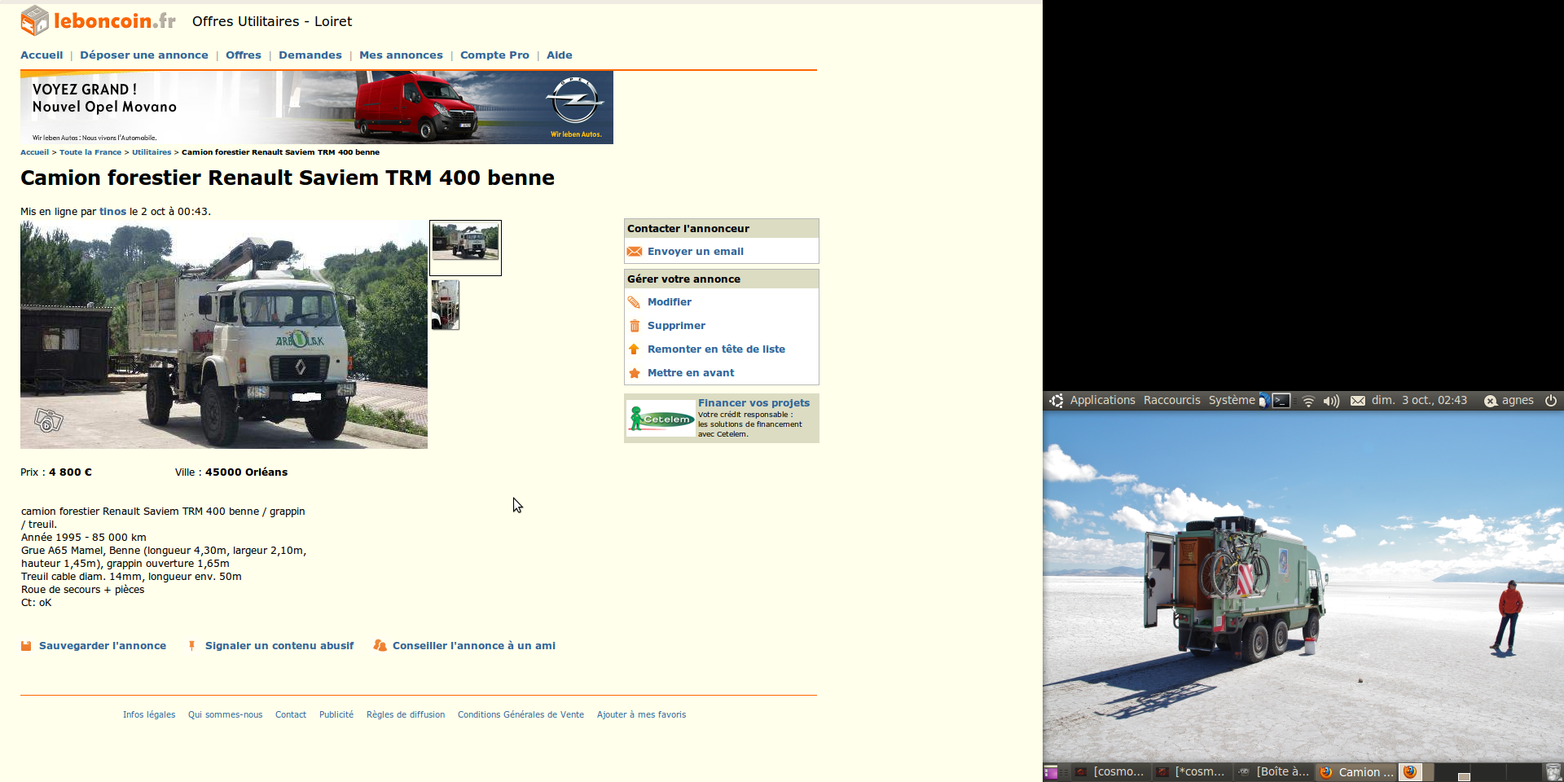Click the leboncoin.fr logo

98,21
